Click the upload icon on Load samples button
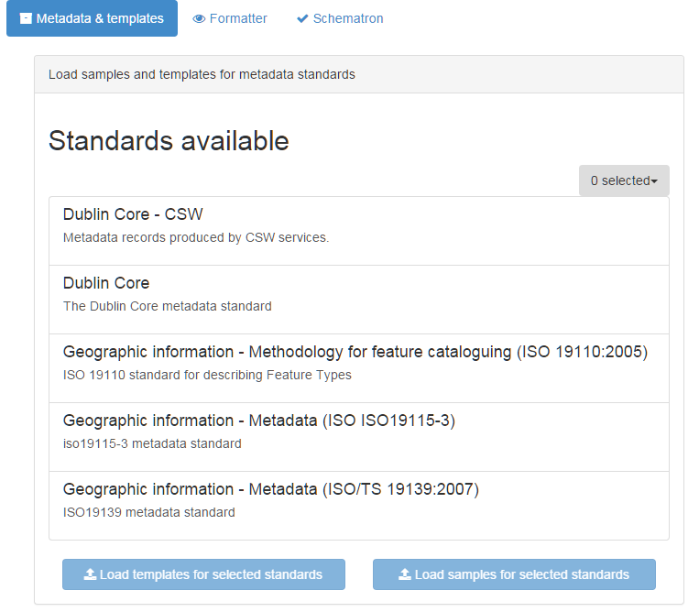The image size is (699, 612). tap(405, 574)
